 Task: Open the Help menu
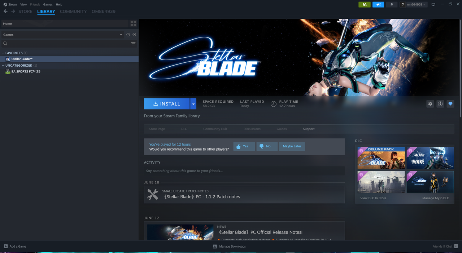point(59,4)
